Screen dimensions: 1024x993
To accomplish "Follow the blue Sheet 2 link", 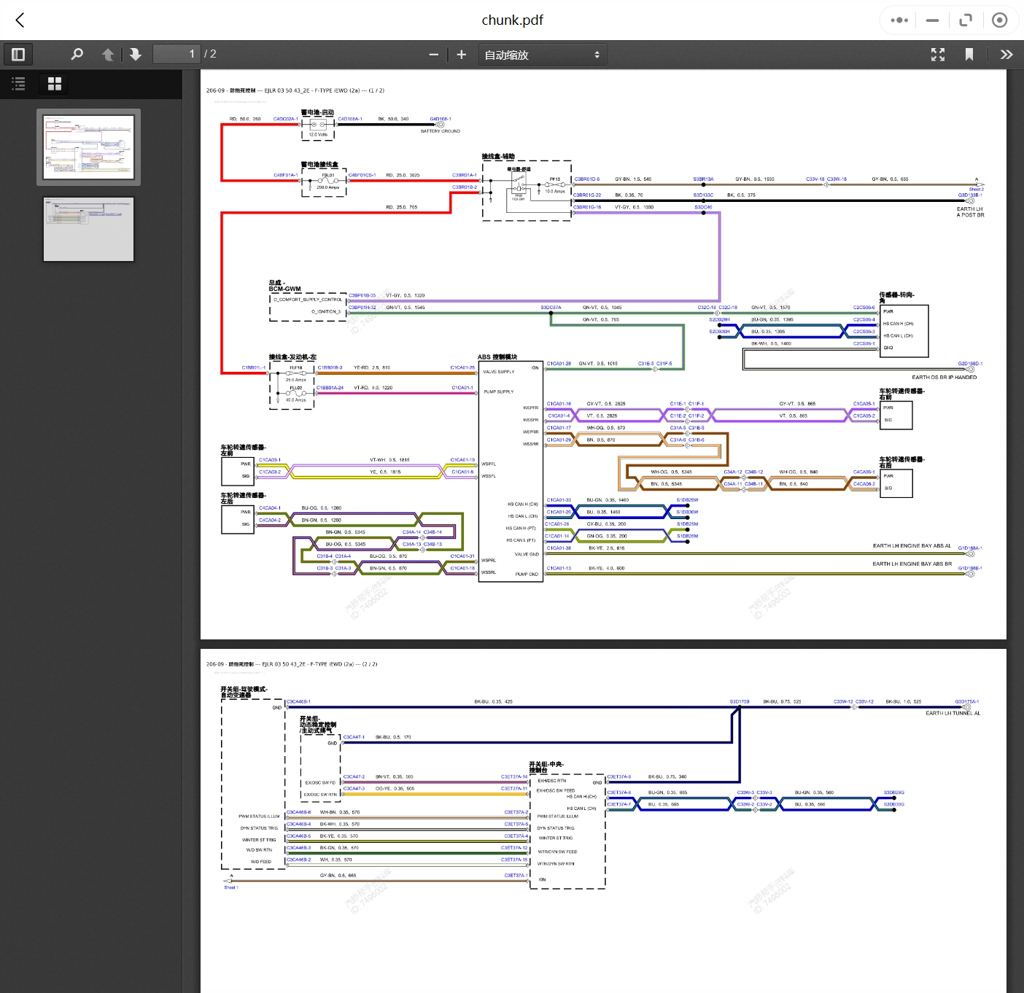I will coord(976,190).
